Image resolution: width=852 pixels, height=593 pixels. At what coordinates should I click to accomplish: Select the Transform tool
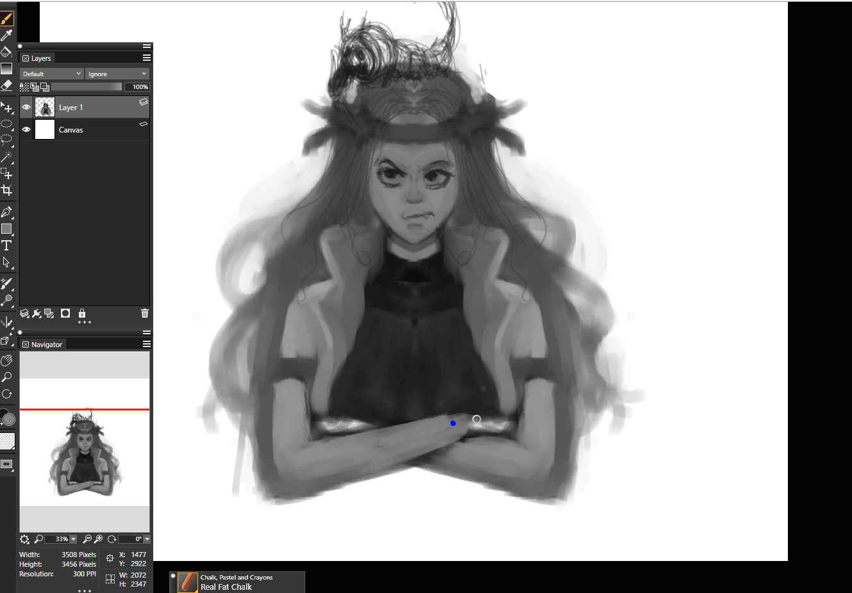pos(7,174)
